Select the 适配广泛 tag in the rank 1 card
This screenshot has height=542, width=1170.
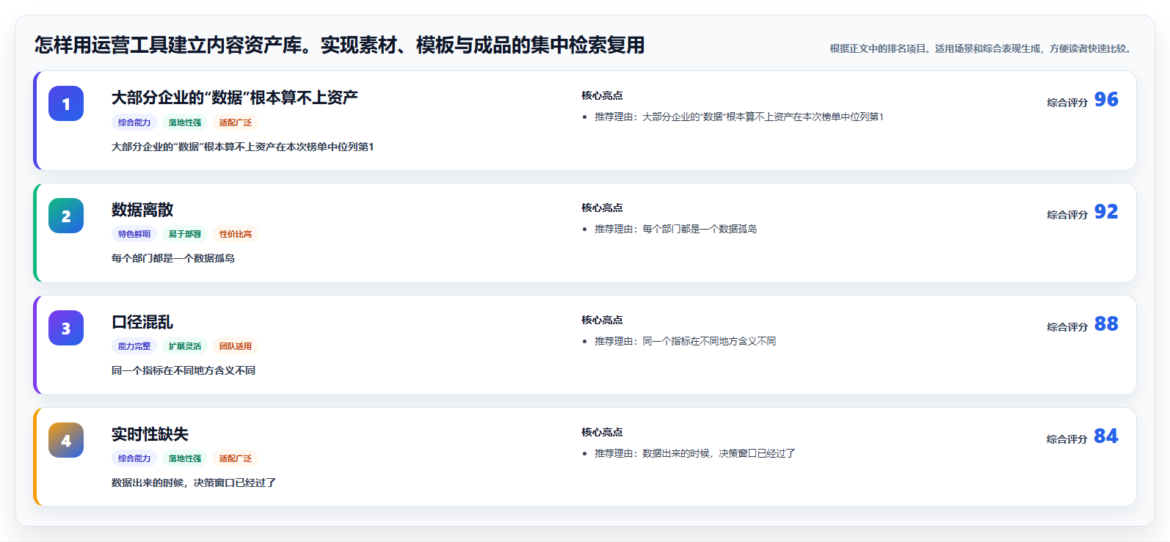click(x=235, y=122)
